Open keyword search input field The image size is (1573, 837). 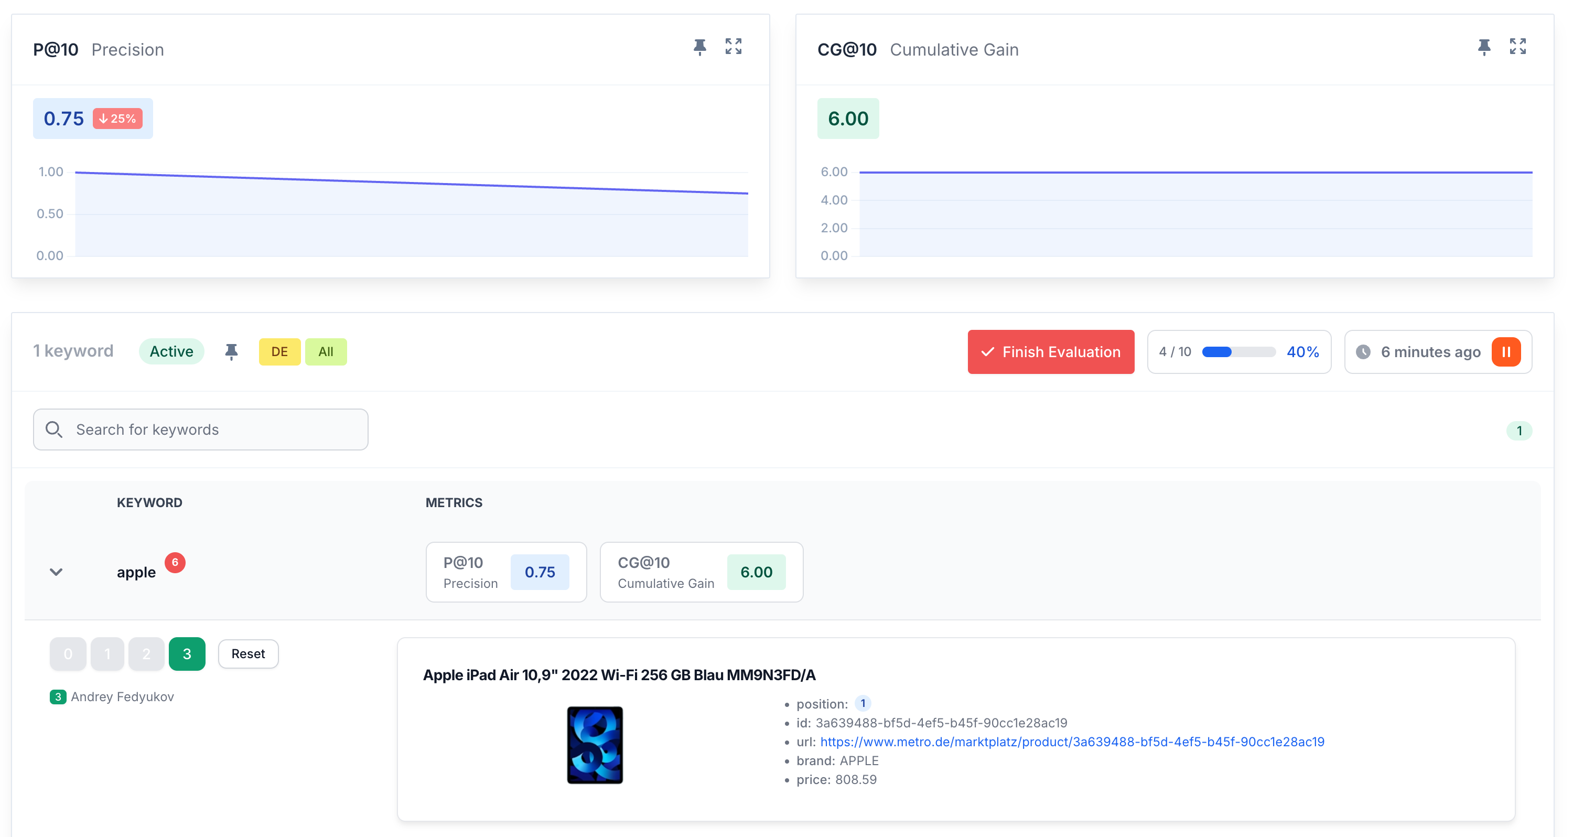pos(201,429)
